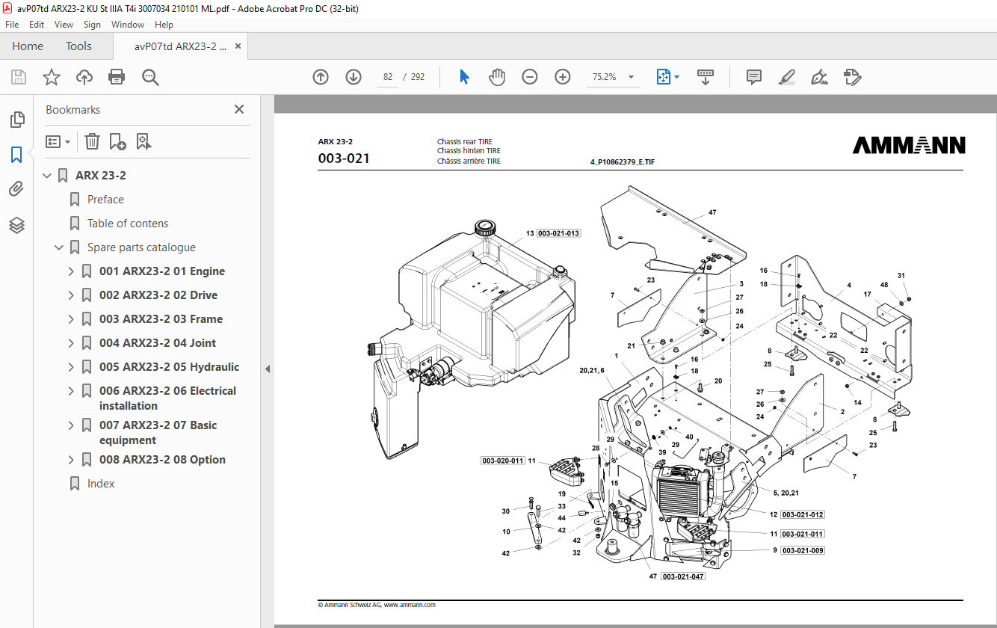Click the page number field

point(388,77)
